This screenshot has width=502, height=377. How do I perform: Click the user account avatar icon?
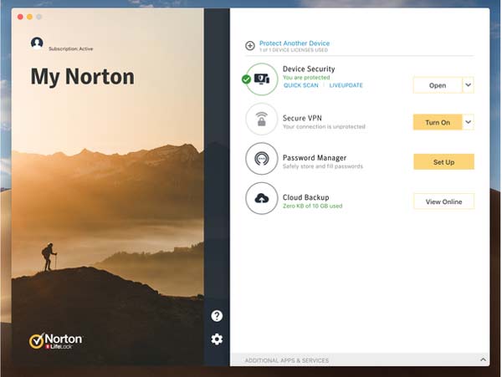37,43
